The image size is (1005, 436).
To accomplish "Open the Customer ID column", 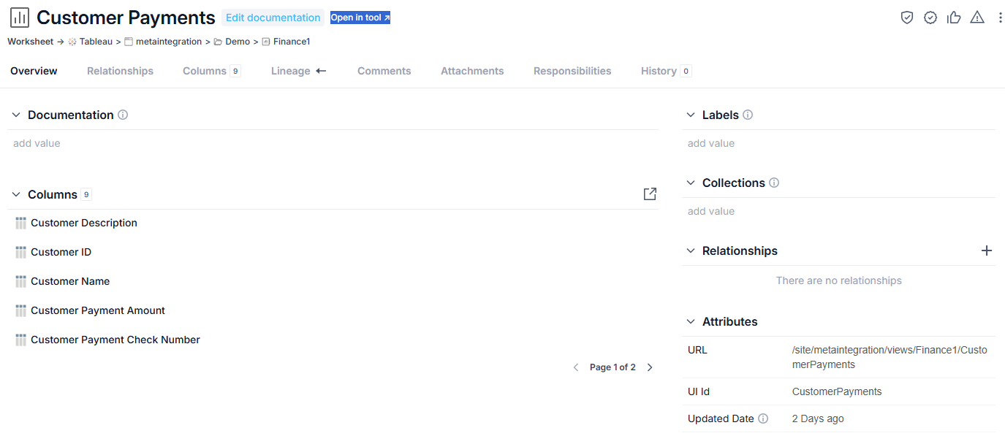I will [61, 252].
